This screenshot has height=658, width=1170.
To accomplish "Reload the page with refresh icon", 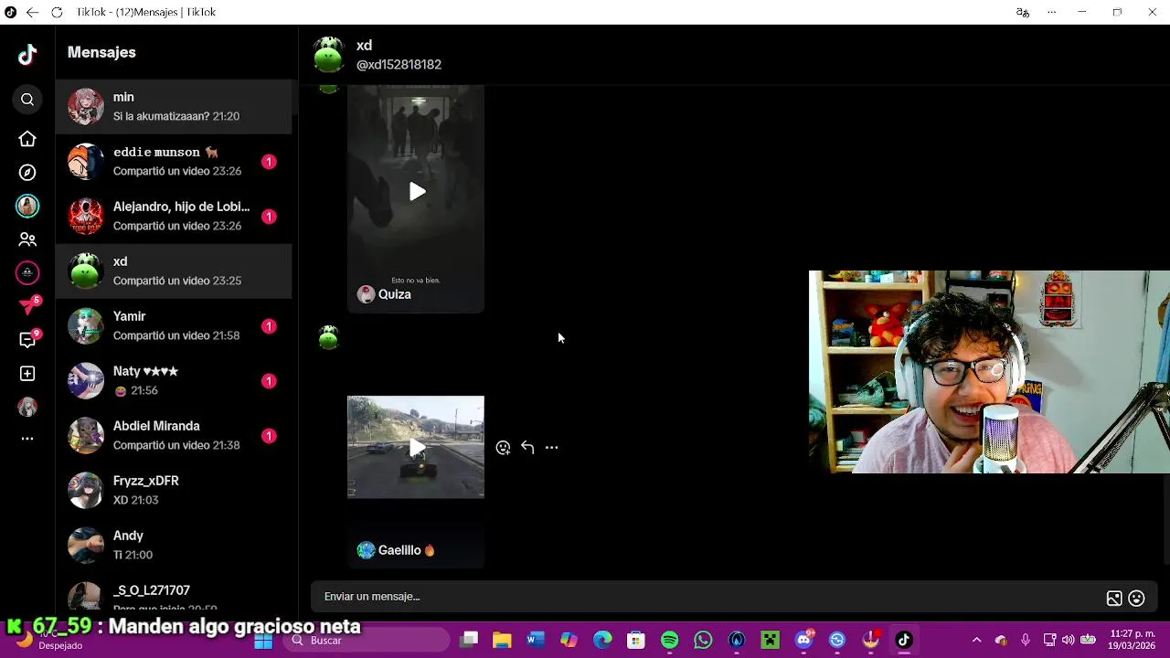I will point(57,12).
